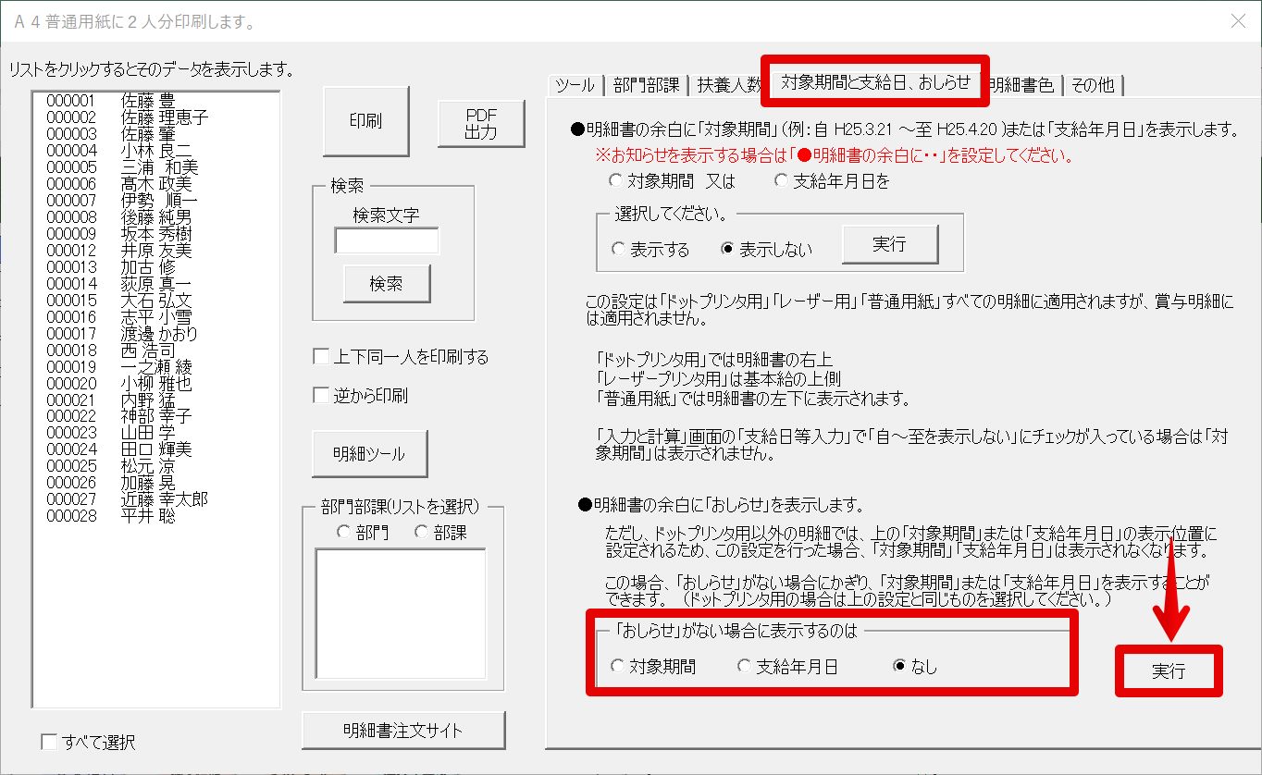Select 支給年月日 in the おしらせ group
The image size is (1262, 775).
tap(744, 666)
